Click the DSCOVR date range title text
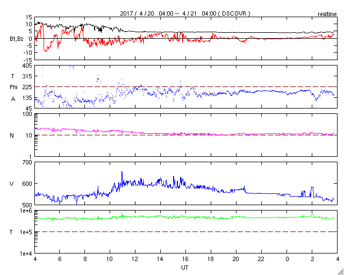 (185, 13)
